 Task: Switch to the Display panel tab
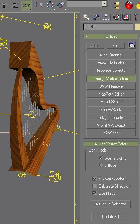(126, 17)
